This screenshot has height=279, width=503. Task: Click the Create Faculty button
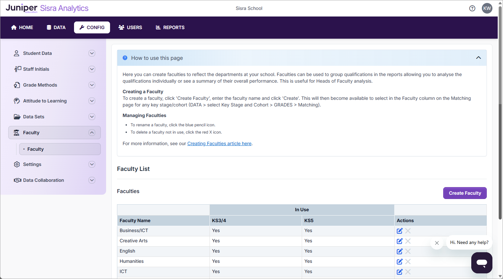[465, 193]
